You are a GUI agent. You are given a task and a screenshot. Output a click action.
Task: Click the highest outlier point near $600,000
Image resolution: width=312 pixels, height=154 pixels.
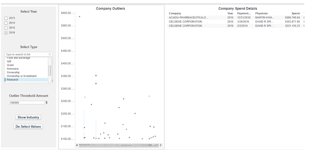tap(80, 17)
